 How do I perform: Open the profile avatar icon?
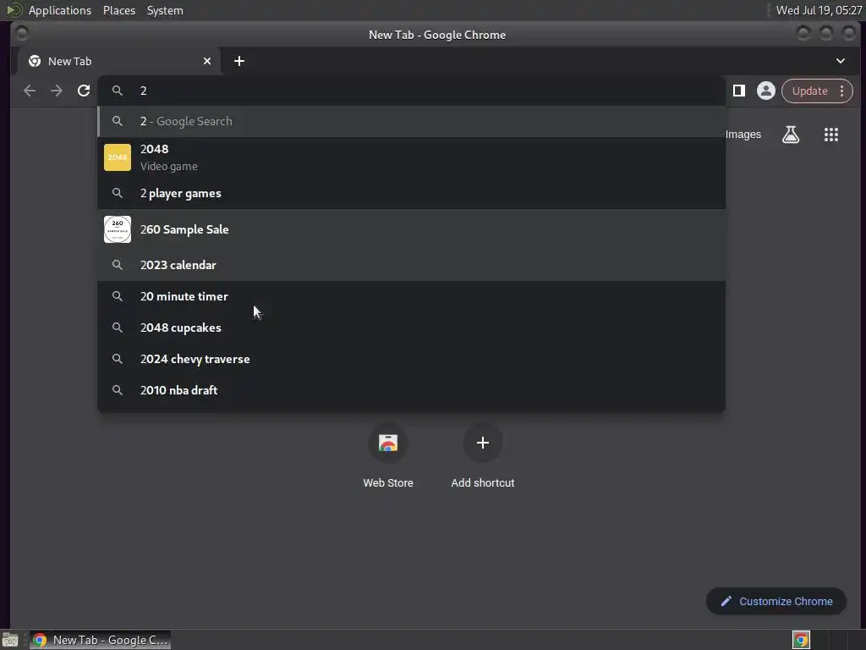pyautogui.click(x=766, y=91)
